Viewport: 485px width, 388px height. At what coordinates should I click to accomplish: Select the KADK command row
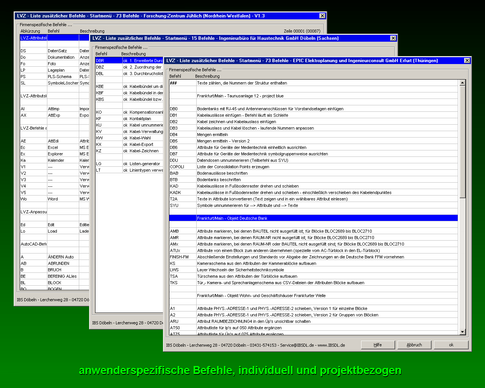point(313,192)
